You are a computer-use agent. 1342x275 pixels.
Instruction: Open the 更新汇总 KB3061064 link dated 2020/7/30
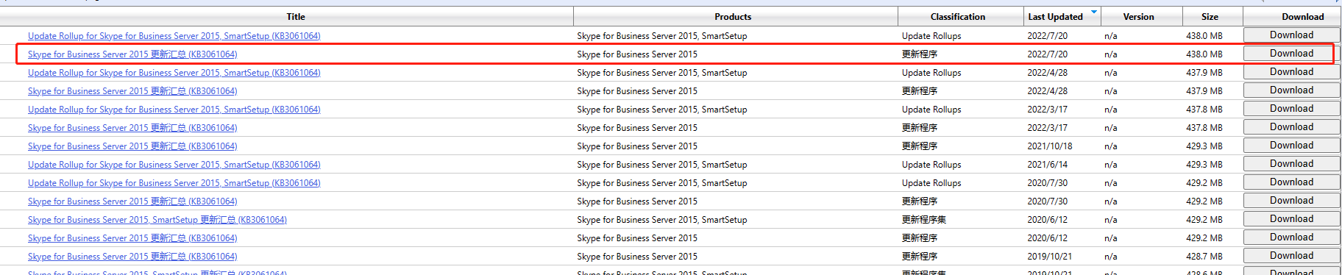click(132, 201)
